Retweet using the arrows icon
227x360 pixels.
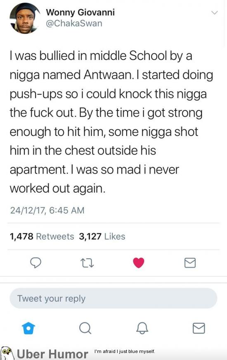87,263
